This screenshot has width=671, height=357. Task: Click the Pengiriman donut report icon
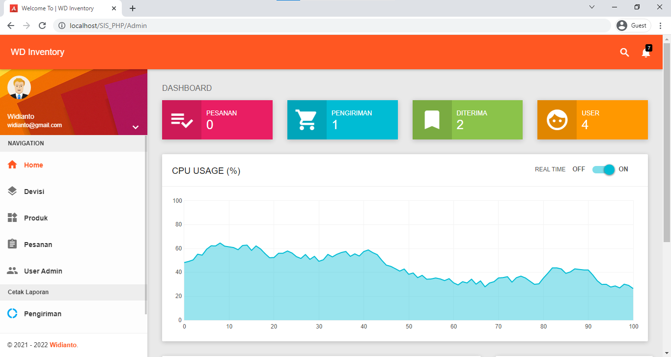(x=13, y=314)
